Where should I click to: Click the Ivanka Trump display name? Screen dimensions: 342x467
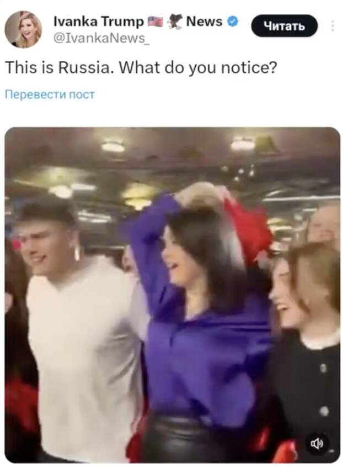coord(98,22)
